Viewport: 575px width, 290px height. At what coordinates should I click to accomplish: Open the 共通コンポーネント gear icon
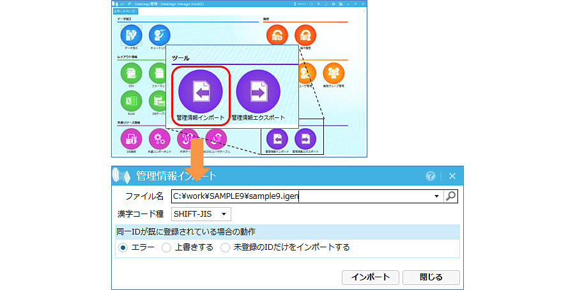(158, 138)
